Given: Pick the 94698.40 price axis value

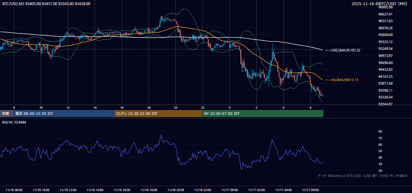Looking at the screenshot, I should (x=386, y=63).
